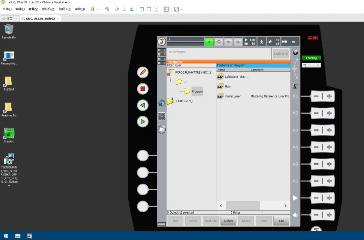
Task: Click the Duplicate button
Action: [x=211, y=221]
